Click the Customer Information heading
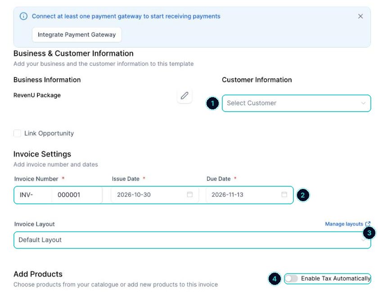Viewport: 378px width, 297px height. 257,80
